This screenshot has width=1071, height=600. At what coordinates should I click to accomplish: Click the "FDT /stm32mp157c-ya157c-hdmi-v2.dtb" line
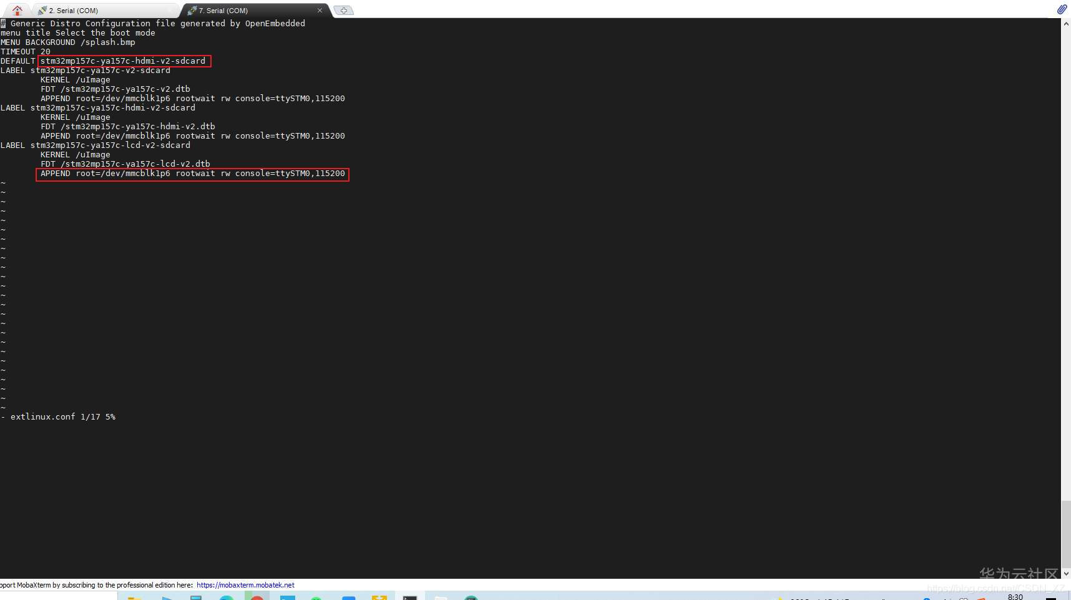[x=128, y=126]
